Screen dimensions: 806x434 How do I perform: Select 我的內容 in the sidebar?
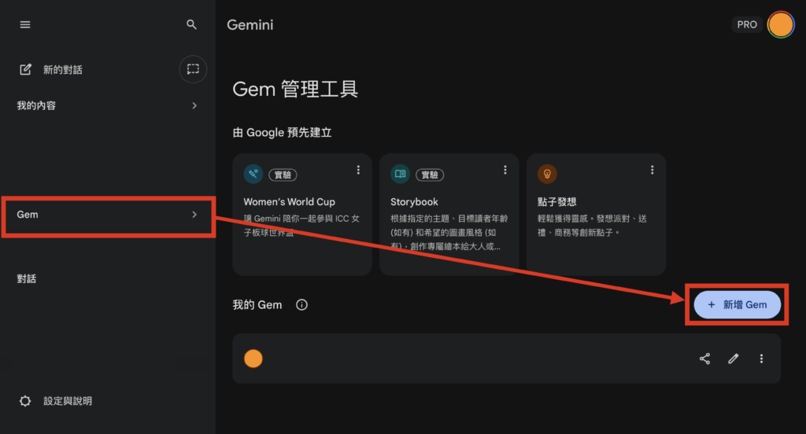(36, 105)
